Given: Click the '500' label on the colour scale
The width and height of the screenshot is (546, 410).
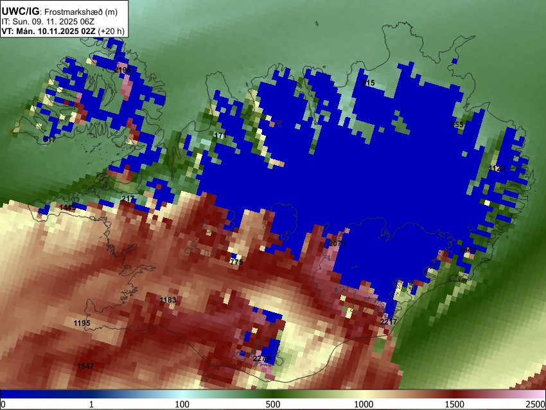Looking at the screenshot, I should (x=273, y=404).
